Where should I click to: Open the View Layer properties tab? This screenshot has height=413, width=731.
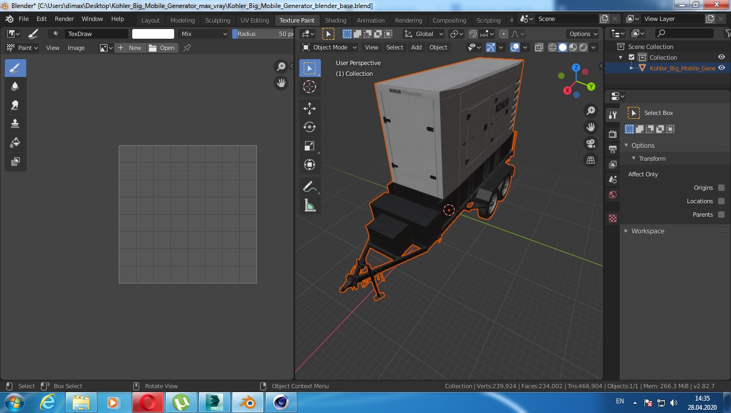(612, 164)
